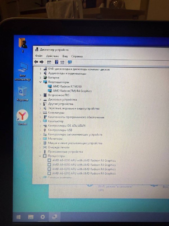This screenshot has width=169, height=226.
Task: Open the Действие menu
Action: [52, 56]
